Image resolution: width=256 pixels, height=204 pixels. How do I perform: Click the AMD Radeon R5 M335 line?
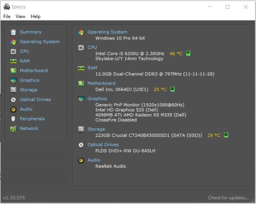(141, 115)
